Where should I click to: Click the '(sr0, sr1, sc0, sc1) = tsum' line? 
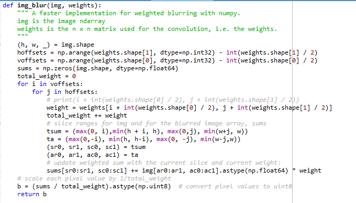click(96, 147)
